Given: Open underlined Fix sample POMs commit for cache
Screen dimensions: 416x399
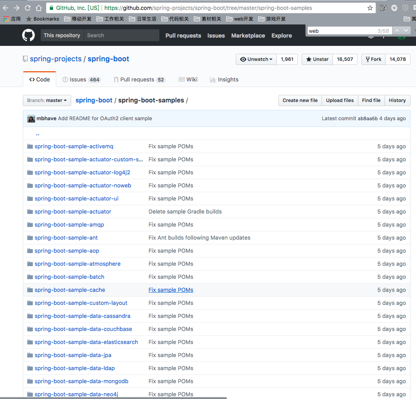Looking at the screenshot, I should pyautogui.click(x=171, y=290).
